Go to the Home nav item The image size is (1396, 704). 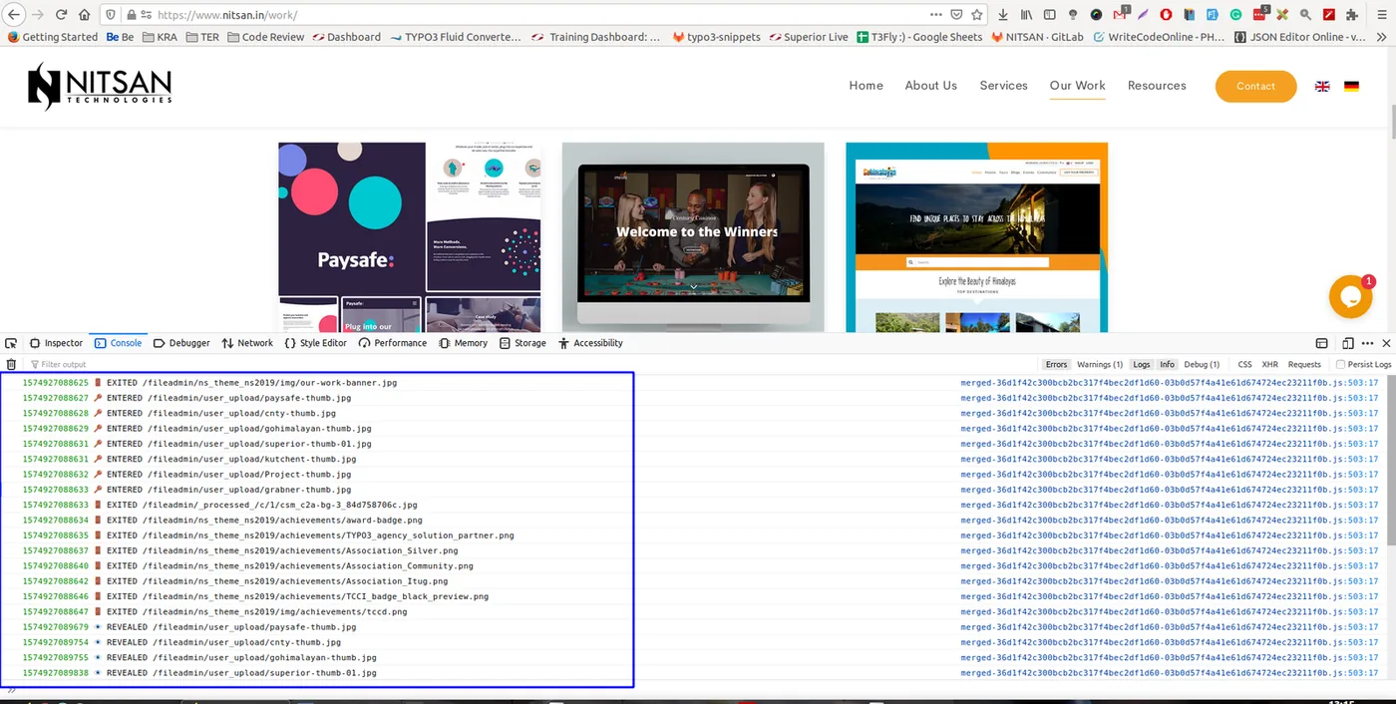pos(866,86)
